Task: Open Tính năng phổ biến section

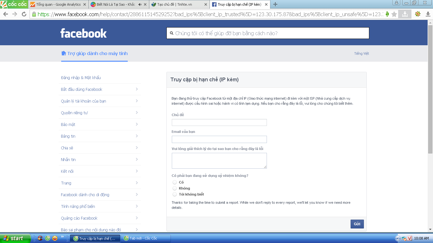Action: (100, 206)
